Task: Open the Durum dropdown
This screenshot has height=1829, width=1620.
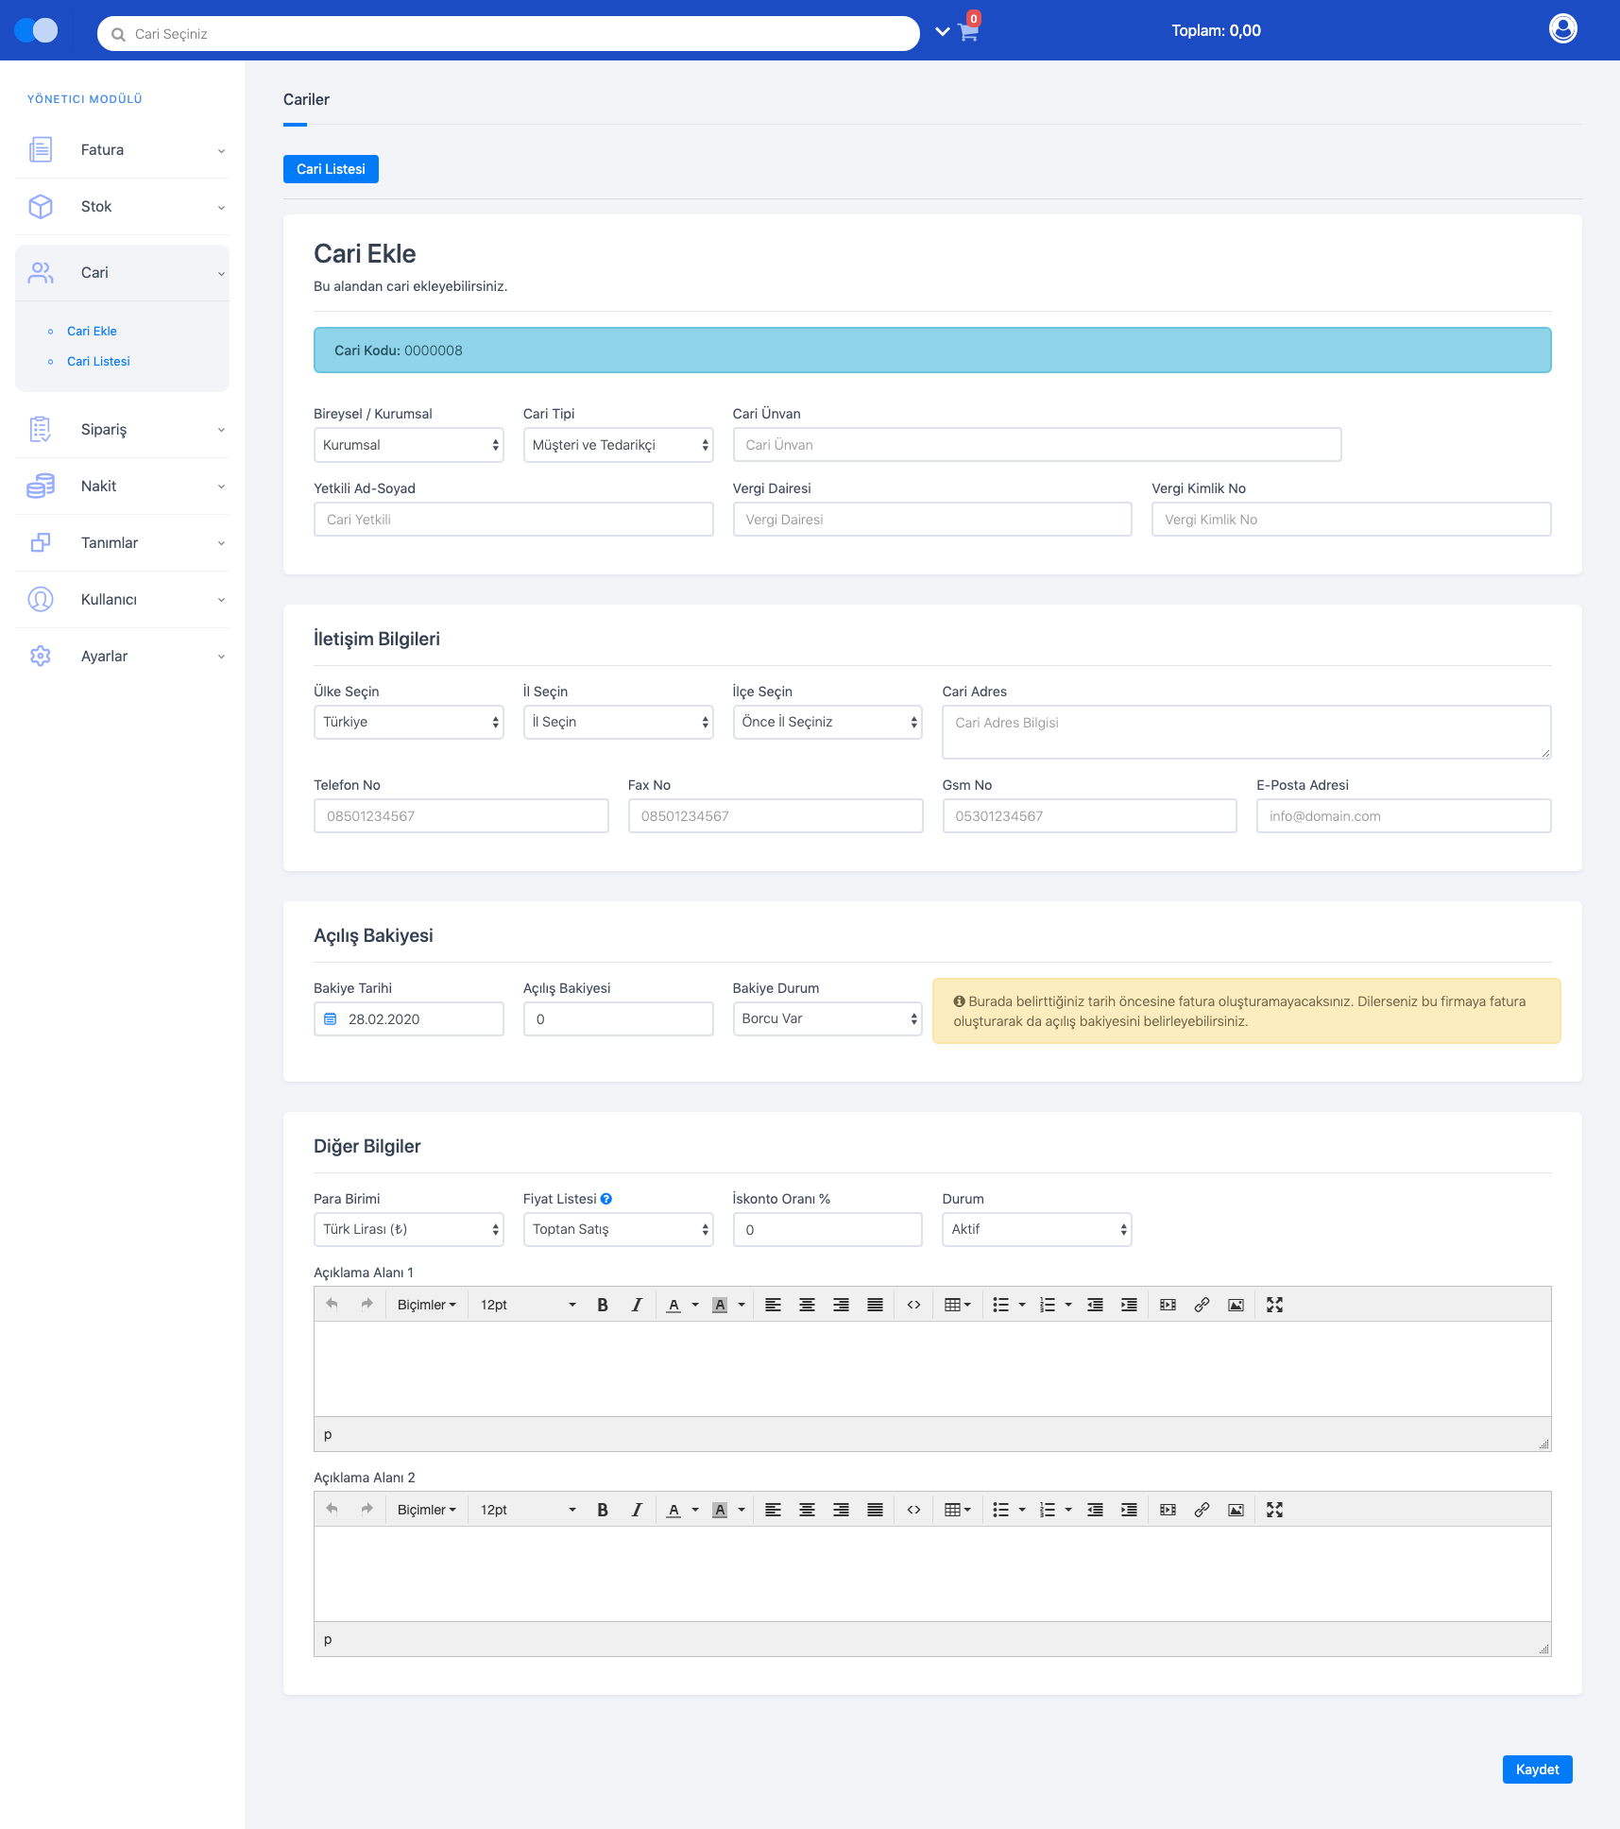Action: click(x=1036, y=1229)
